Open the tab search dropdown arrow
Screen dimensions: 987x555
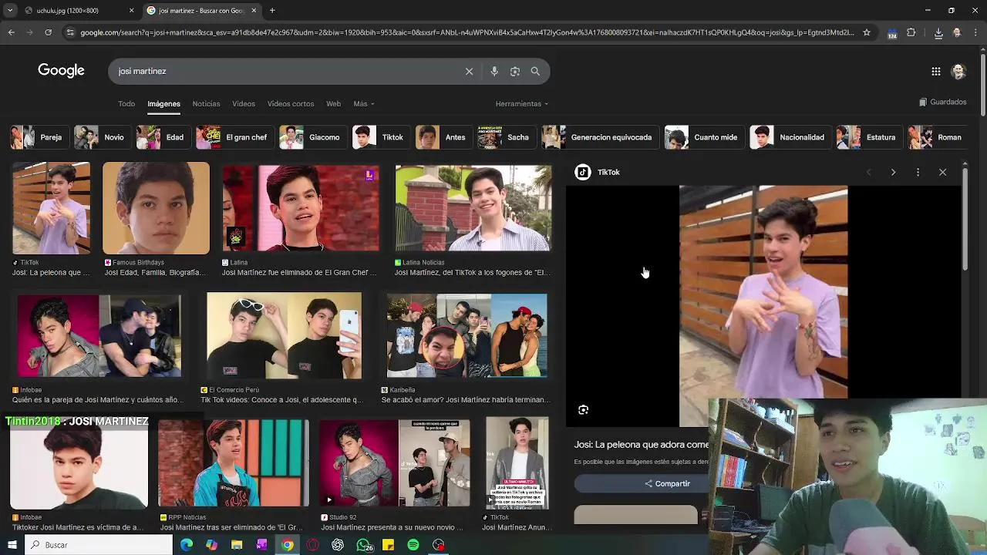[11, 11]
